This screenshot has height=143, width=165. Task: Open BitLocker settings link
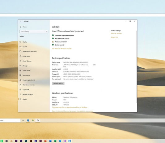point(116,33)
